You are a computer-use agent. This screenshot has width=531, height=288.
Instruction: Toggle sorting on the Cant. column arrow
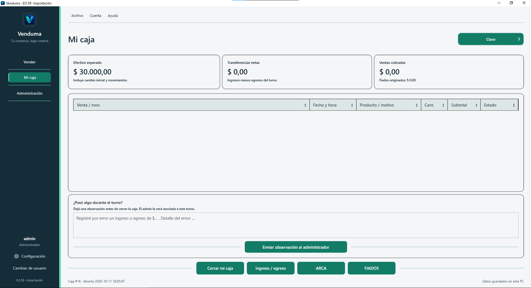(x=443, y=105)
